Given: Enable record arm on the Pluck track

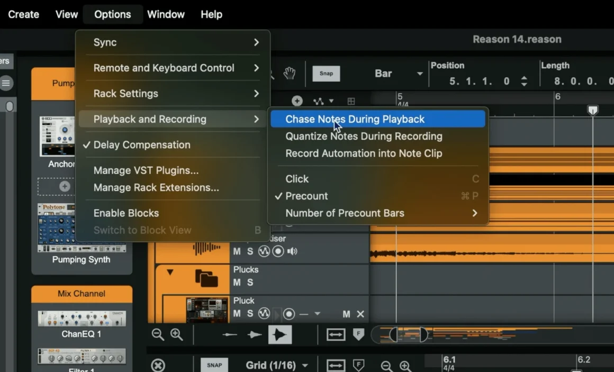Looking at the screenshot, I should (x=289, y=313).
